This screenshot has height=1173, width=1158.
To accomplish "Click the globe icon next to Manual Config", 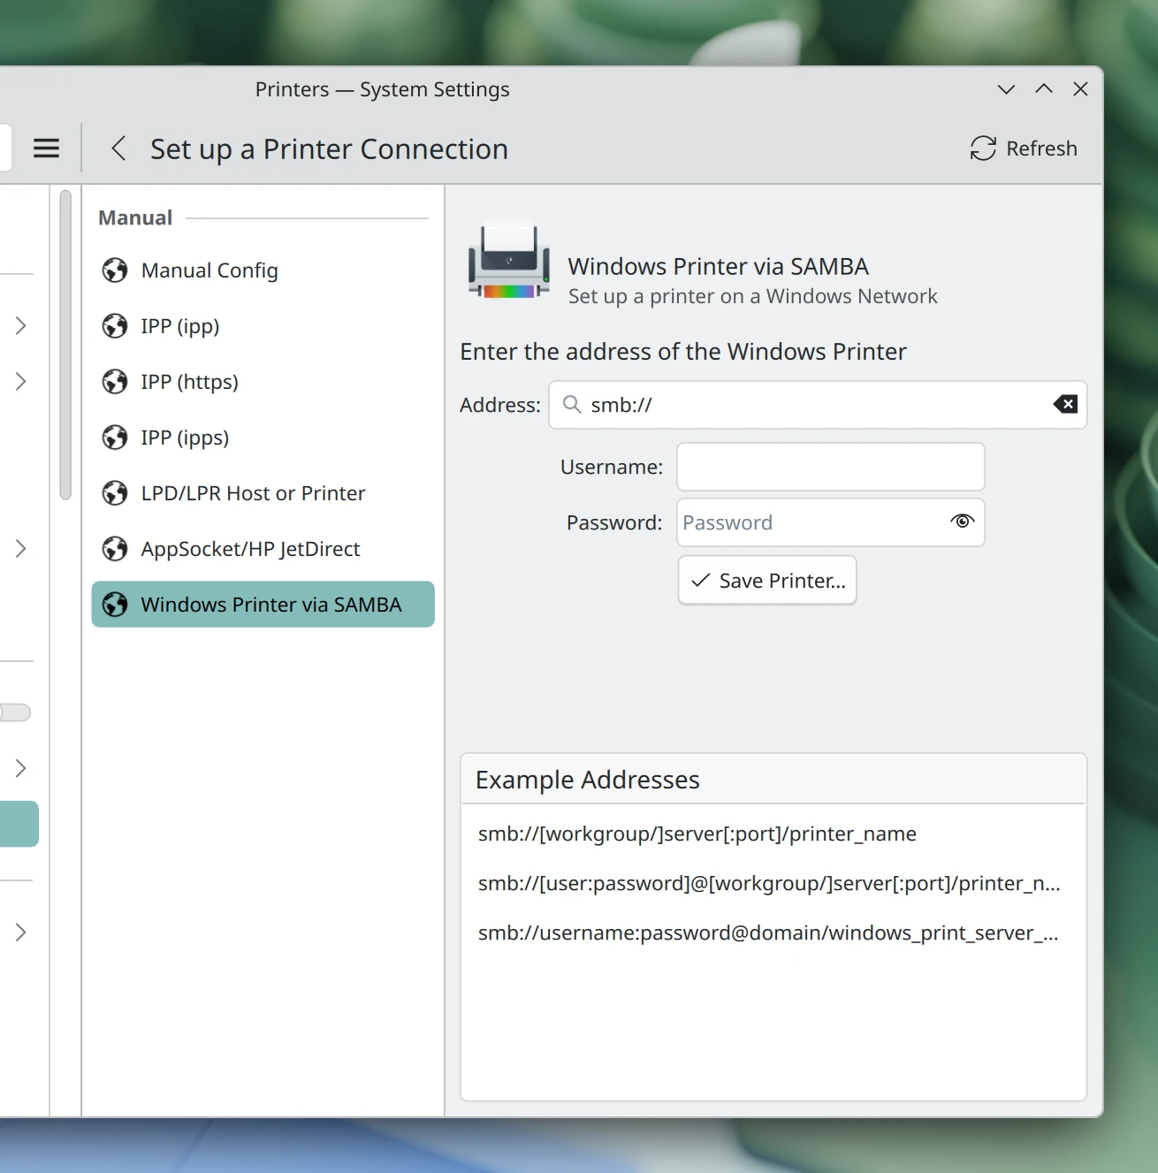I will tap(116, 270).
